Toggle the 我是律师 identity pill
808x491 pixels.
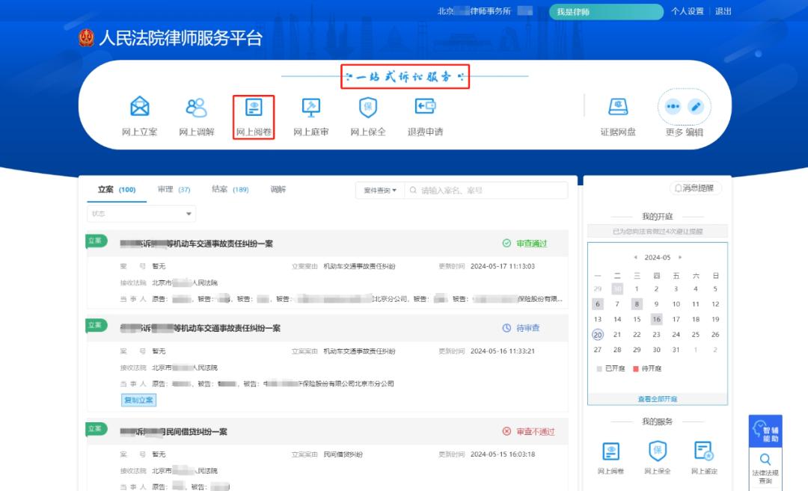tap(605, 12)
